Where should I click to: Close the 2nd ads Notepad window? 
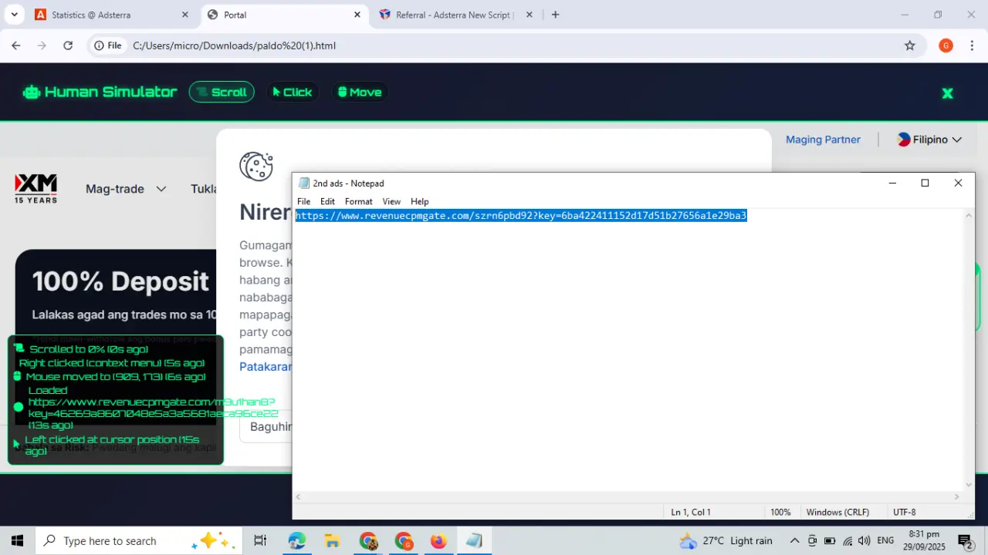pos(958,183)
